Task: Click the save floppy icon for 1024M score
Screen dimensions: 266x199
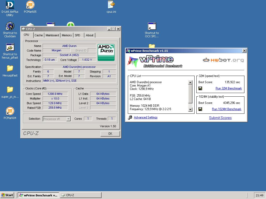Action: (200, 109)
